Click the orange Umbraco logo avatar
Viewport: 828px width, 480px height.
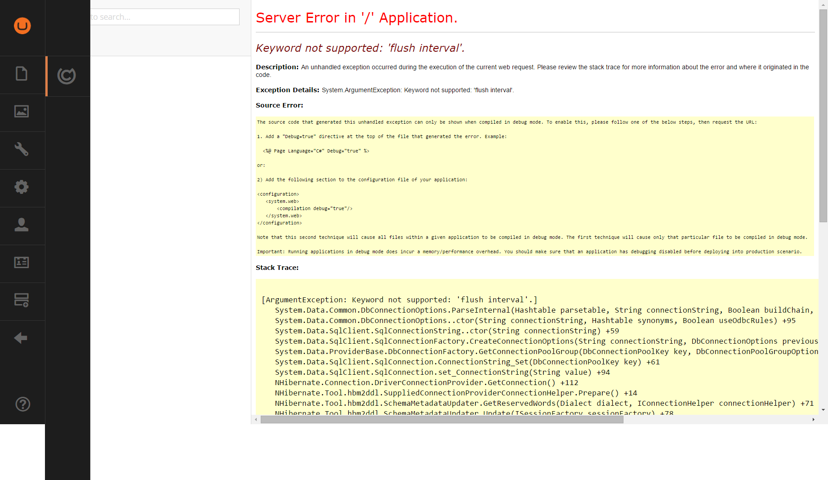tap(22, 26)
